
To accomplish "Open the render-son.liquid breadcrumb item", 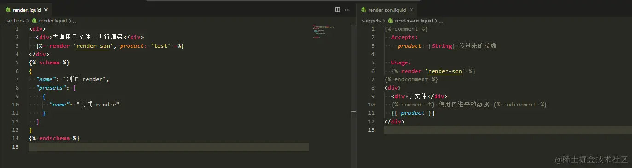I will click(414, 21).
